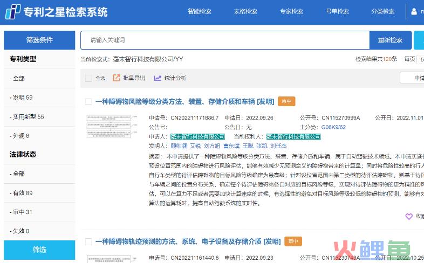Click the 审中 badge on second patent
The width and height of the screenshot is (424, 263).
[293, 241]
